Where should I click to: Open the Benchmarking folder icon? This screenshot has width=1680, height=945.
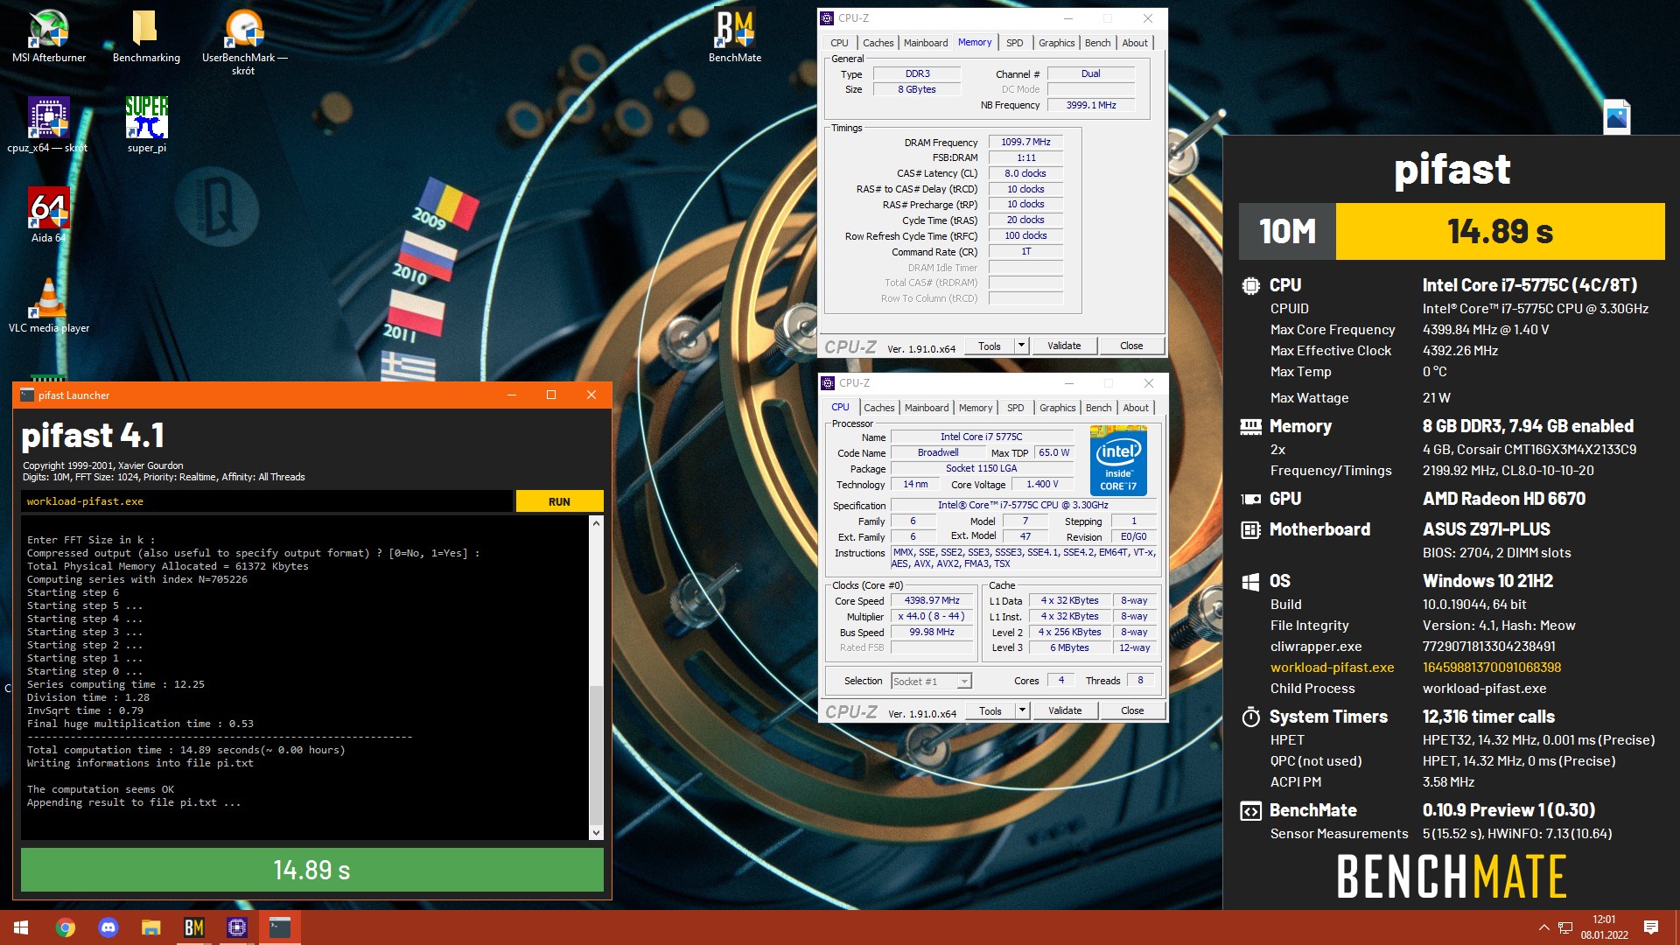(x=146, y=37)
